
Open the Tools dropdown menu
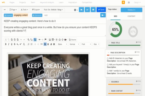(24, 10)
